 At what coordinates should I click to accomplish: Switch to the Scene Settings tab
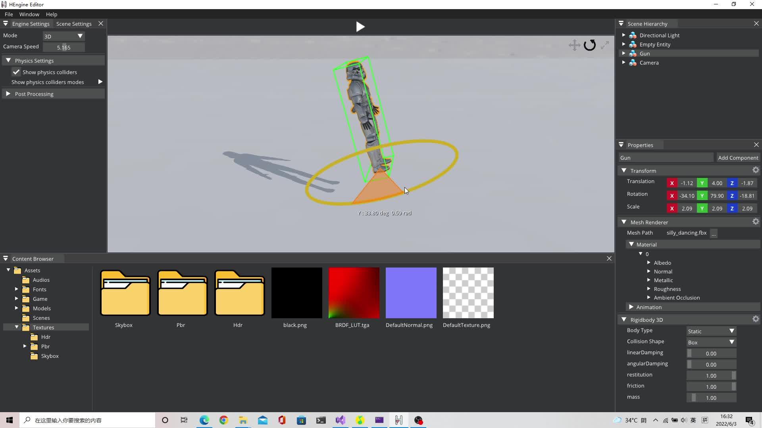(x=74, y=24)
